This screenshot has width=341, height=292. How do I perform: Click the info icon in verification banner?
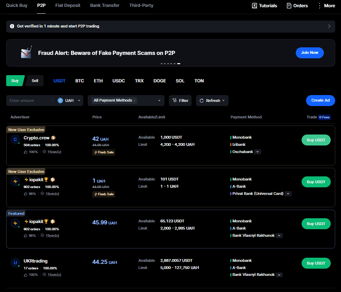12,26
